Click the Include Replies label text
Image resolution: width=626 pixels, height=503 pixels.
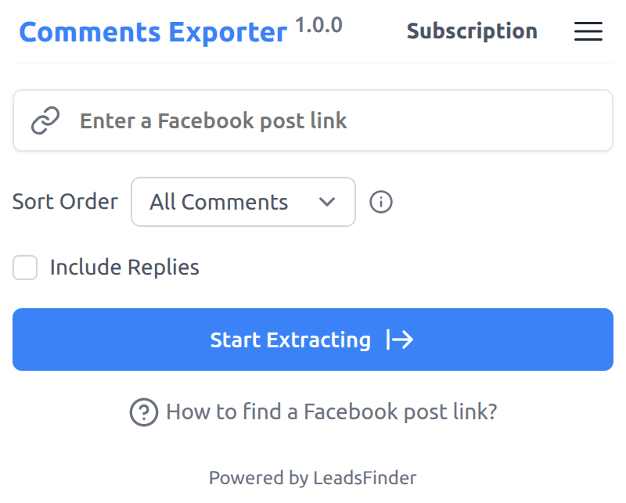click(124, 268)
